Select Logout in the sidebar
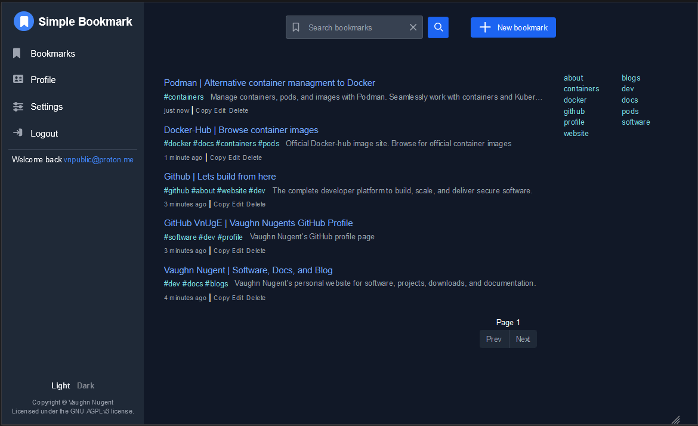The image size is (698, 426). tap(44, 134)
